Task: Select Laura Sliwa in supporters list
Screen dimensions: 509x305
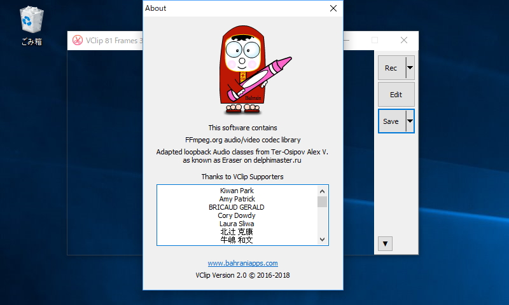Action: [x=237, y=224]
